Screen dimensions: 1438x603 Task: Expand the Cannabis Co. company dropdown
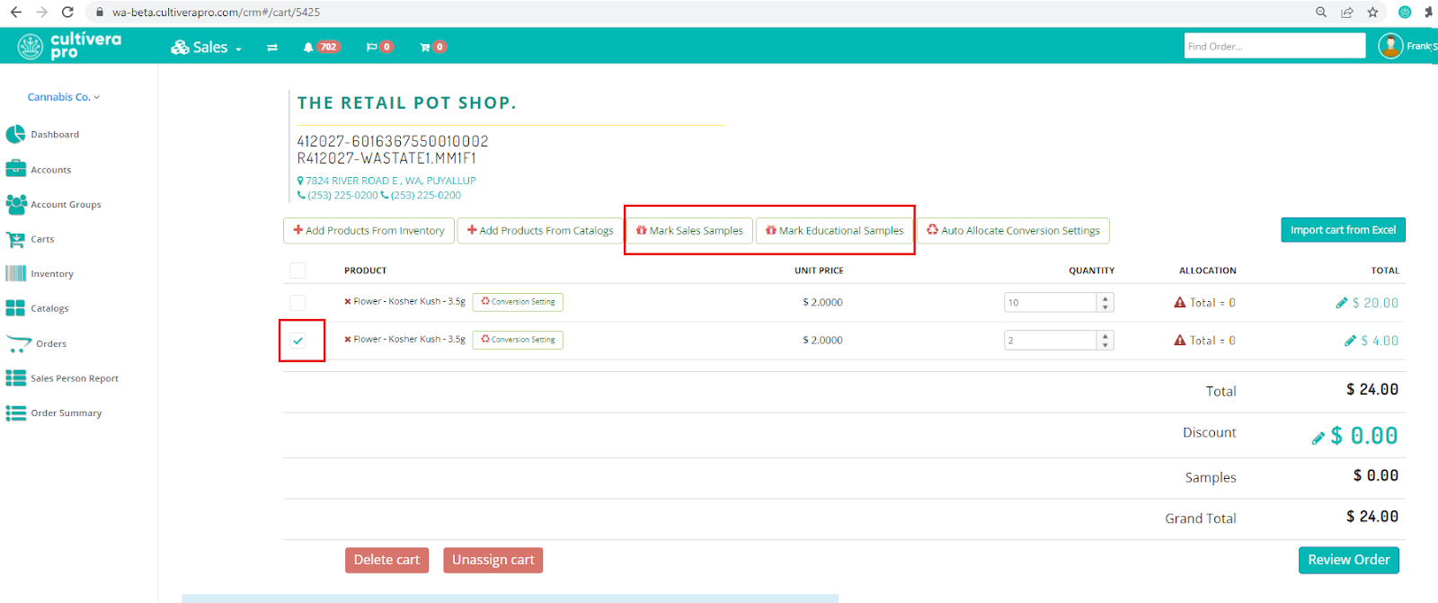[64, 97]
